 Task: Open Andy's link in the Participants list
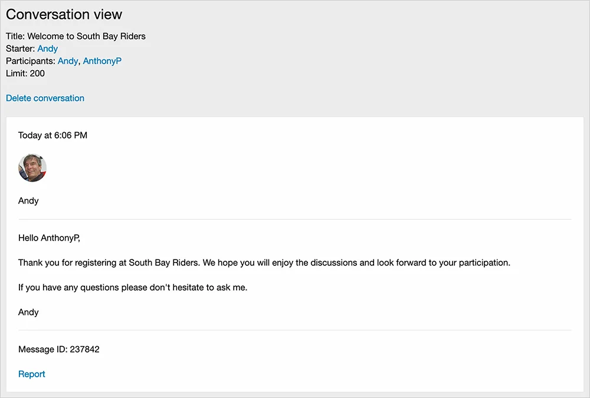coord(67,61)
